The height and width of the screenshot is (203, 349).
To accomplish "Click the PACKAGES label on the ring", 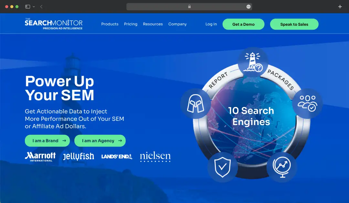I will coord(281,80).
